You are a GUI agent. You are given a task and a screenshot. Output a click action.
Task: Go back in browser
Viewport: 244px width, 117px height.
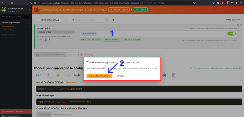tap(3, 3)
